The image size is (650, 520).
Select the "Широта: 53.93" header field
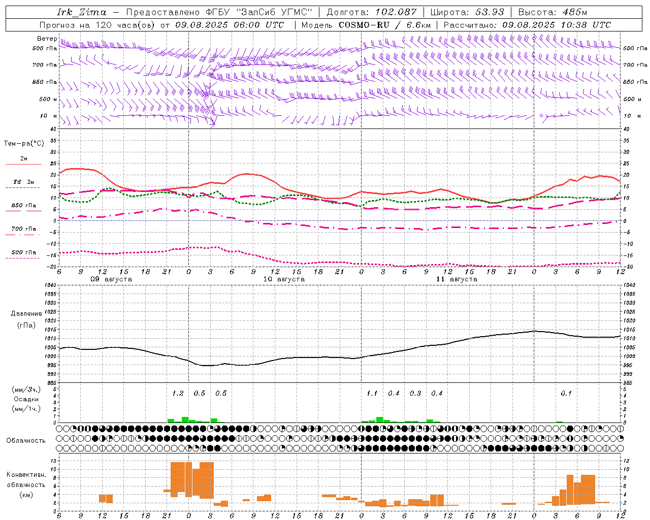(467, 13)
